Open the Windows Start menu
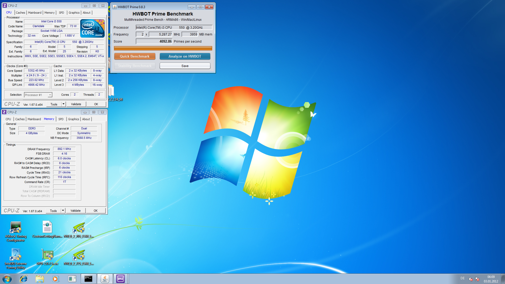The height and width of the screenshot is (284, 505). (7, 279)
